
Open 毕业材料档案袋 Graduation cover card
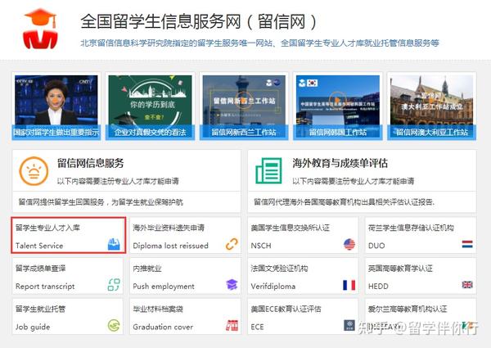pos(186,317)
